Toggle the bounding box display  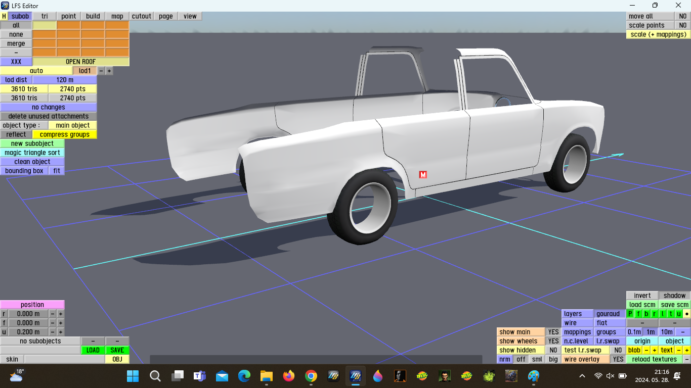point(24,171)
